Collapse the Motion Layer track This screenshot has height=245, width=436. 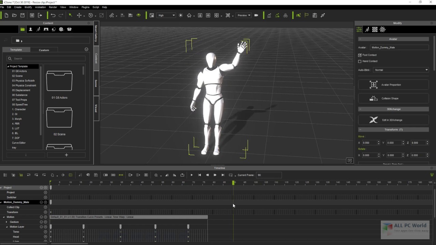pyautogui.click(x=6, y=227)
